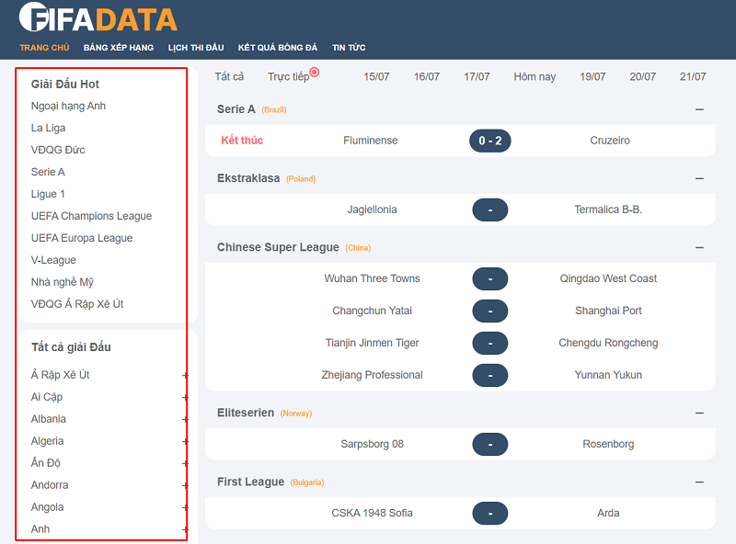Image resolution: width=736 pixels, height=544 pixels.
Task: Open Lịch thi đấu in the navigation bar
Action: coord(196,48)
